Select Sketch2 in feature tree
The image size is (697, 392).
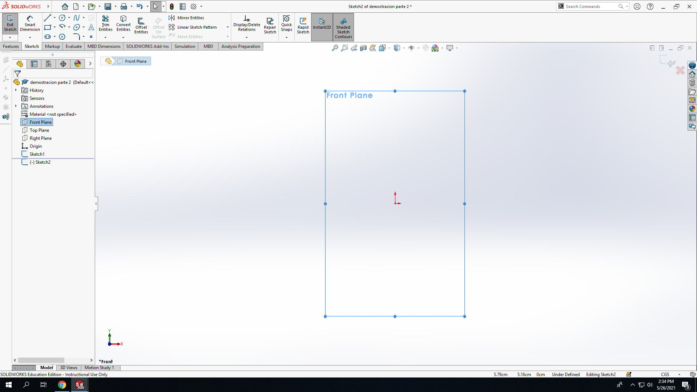[x=36, y=162]
